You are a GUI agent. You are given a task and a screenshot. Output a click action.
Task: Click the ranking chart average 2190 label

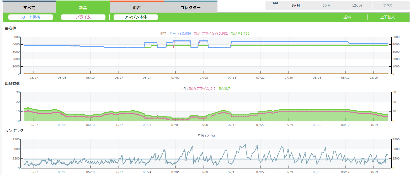206,136
